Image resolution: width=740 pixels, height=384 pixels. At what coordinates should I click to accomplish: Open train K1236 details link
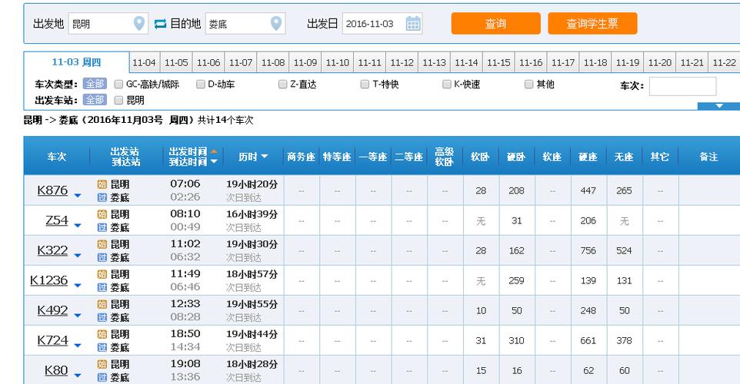49,280
